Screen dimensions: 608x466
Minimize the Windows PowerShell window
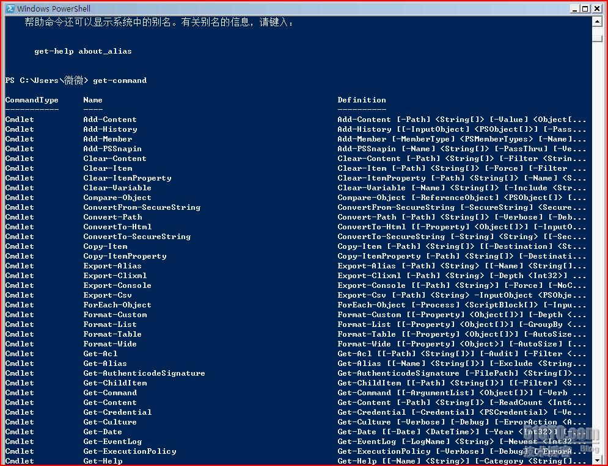[x=575, y=9]
